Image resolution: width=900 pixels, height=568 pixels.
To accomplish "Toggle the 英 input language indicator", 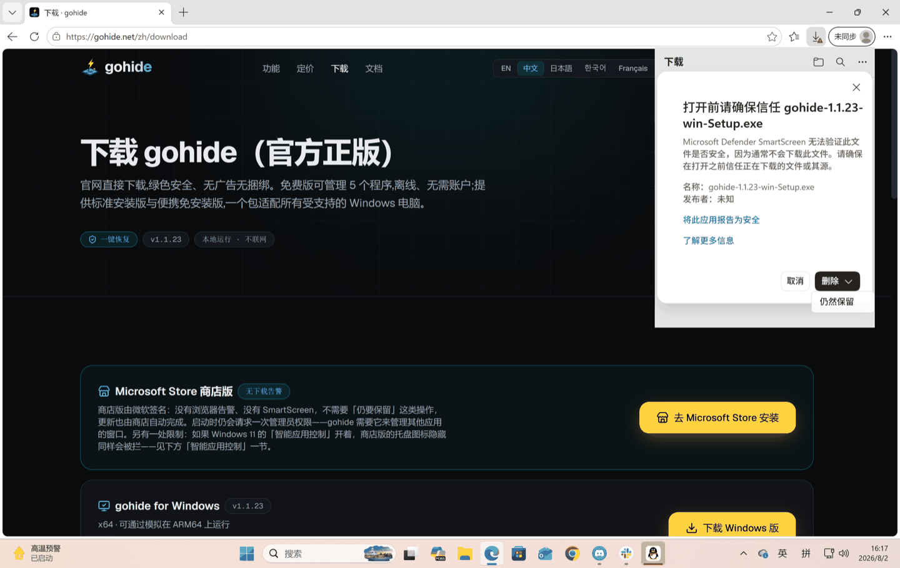I will [x=782, y=554].
